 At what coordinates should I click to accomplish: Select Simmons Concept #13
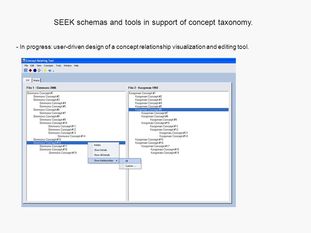click(62, 133)
